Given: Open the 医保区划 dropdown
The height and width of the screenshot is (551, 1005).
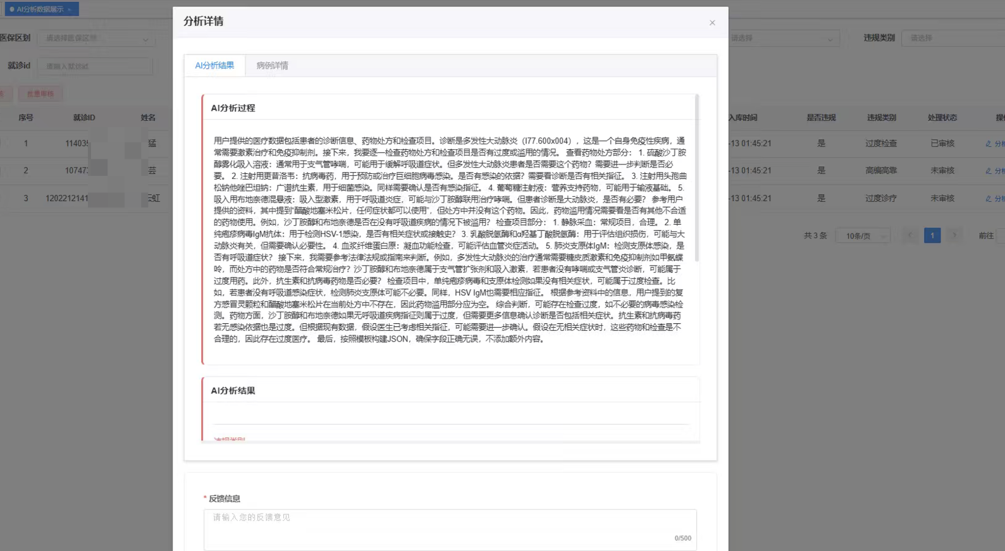Looking at the screenshot, I should (x=96, y=38).
